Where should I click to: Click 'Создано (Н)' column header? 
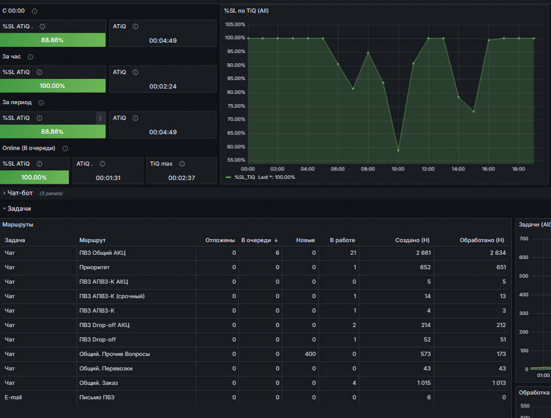click(412, 240)
